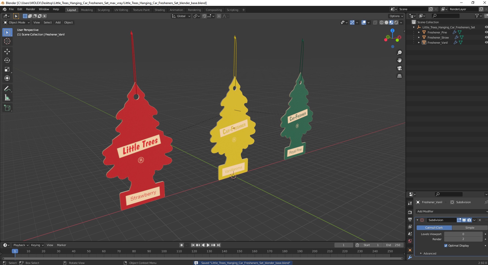Toggle viewport overlays button
Screen dimensions: 488x265
[x=364, y=22]
